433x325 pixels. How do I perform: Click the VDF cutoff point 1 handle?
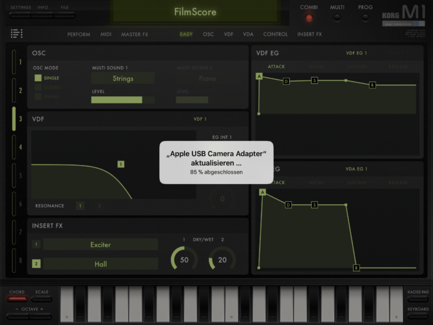pos(121,164)
